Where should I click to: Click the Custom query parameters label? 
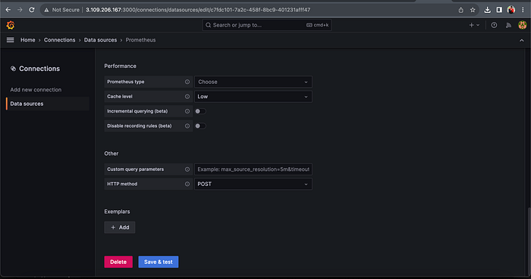coord(136,169)
